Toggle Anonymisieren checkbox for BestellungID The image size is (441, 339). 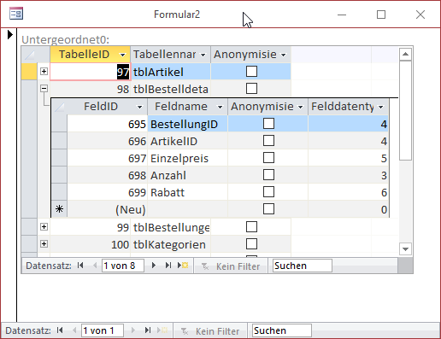[x=268, y=124]
